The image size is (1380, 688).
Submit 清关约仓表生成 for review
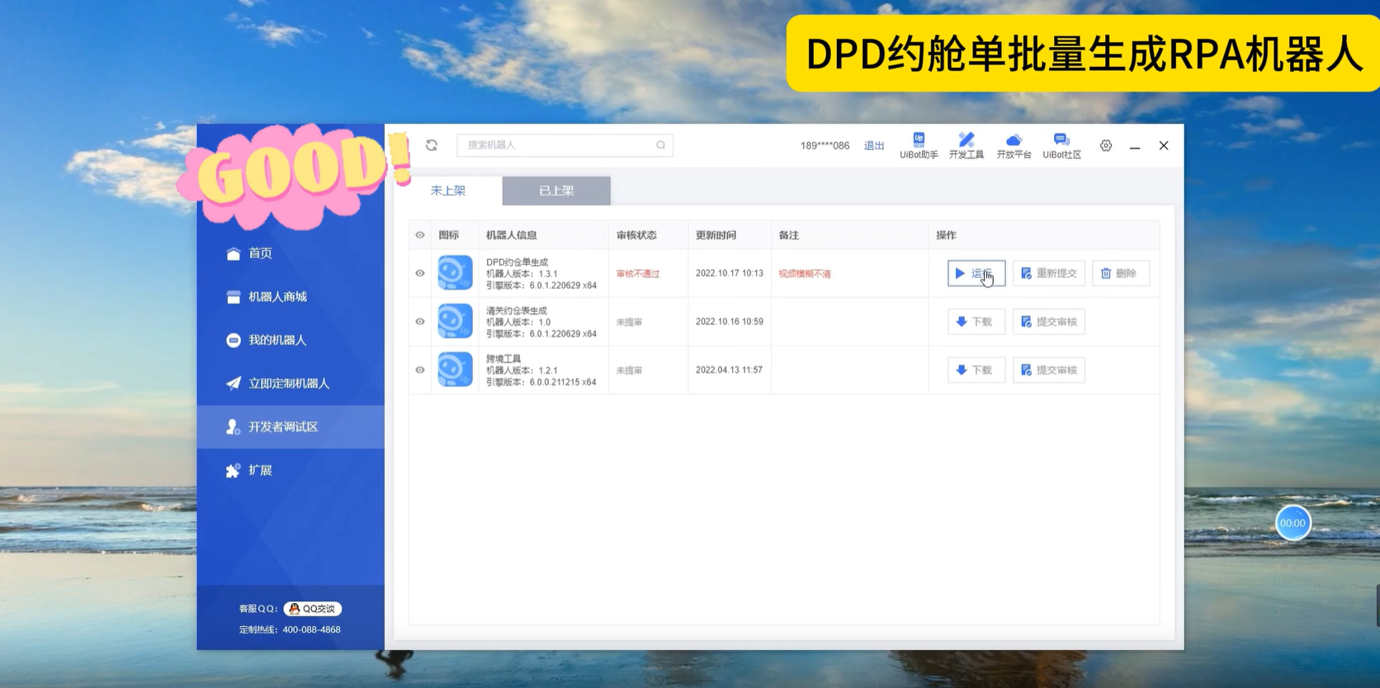click(1049, 322)
